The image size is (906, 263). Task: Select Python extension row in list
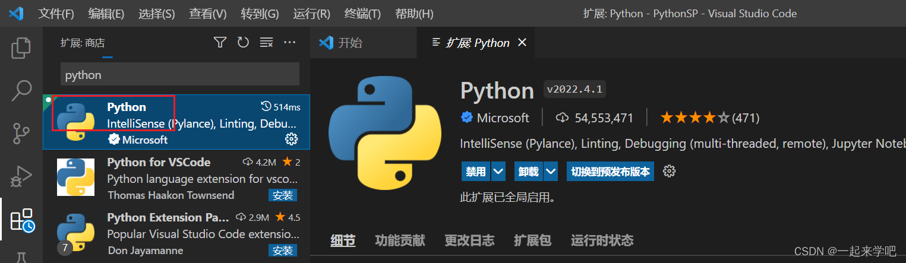[x=176, y=122]
